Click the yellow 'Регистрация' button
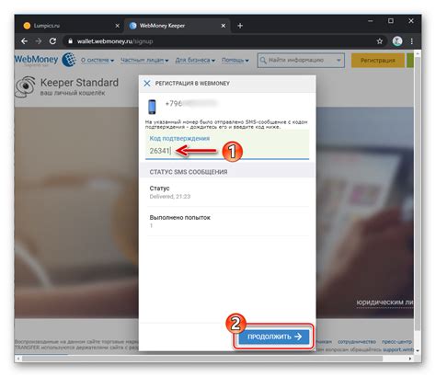Image resolution: width=436 pixels, height=377 pixels. coord(378,61)
